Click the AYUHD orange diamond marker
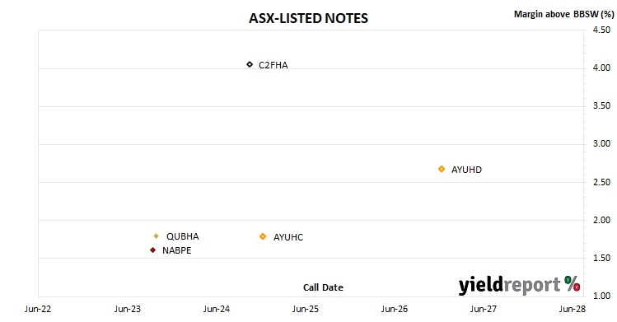 point(442,169)
